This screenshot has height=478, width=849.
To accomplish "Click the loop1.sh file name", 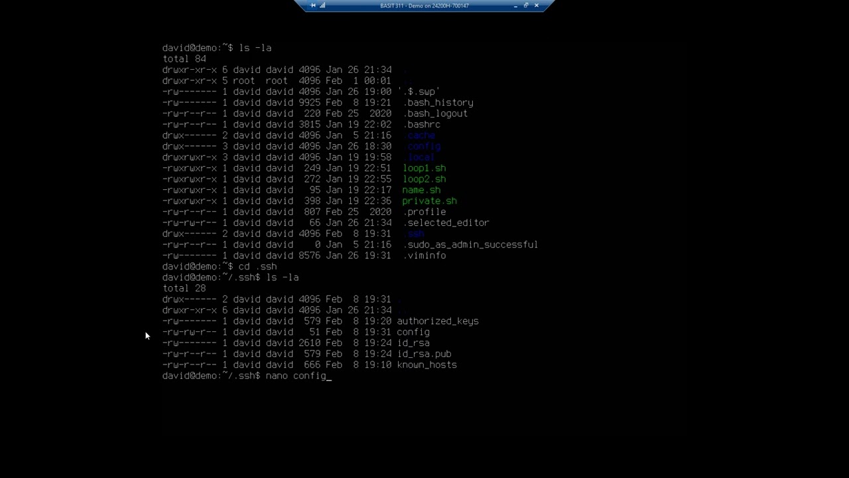I will (424, 168).
